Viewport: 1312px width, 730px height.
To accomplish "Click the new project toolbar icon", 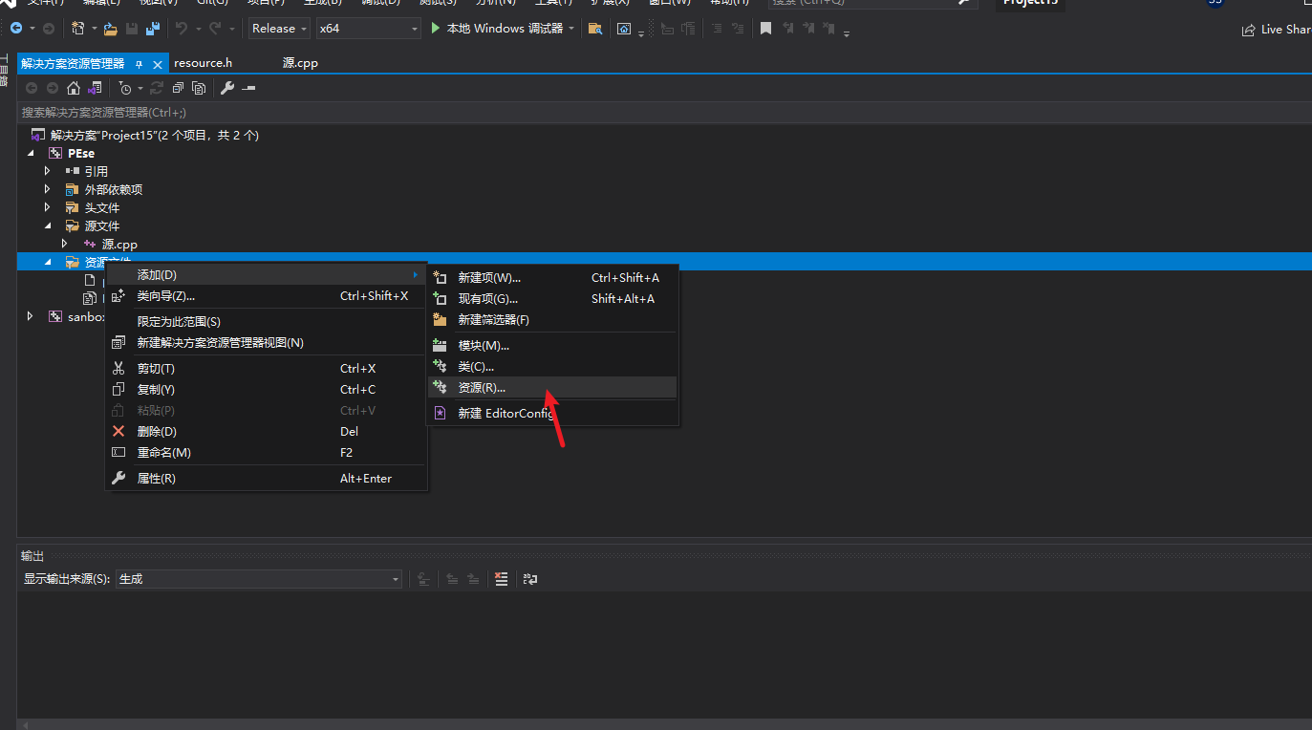I will [78, 29].
